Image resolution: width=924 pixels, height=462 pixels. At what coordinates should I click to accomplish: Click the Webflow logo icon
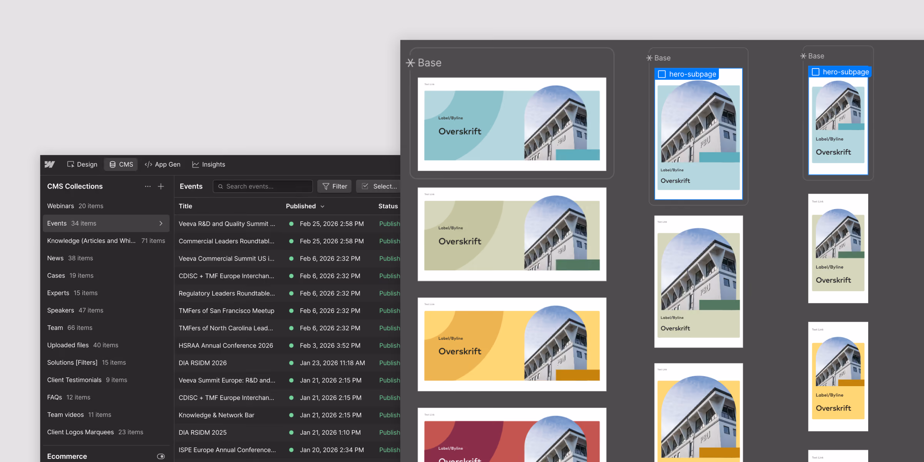coord(50,164)
